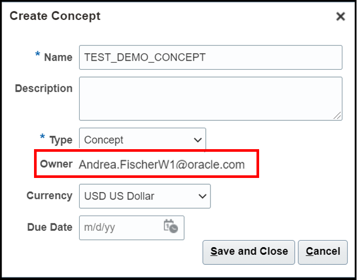Click the Currency field label
357x280 pixels.
click(x=49, y=196)
